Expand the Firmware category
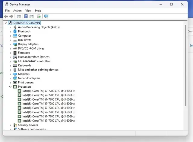This screenshot has width=193, height=142. pos(10,53)
